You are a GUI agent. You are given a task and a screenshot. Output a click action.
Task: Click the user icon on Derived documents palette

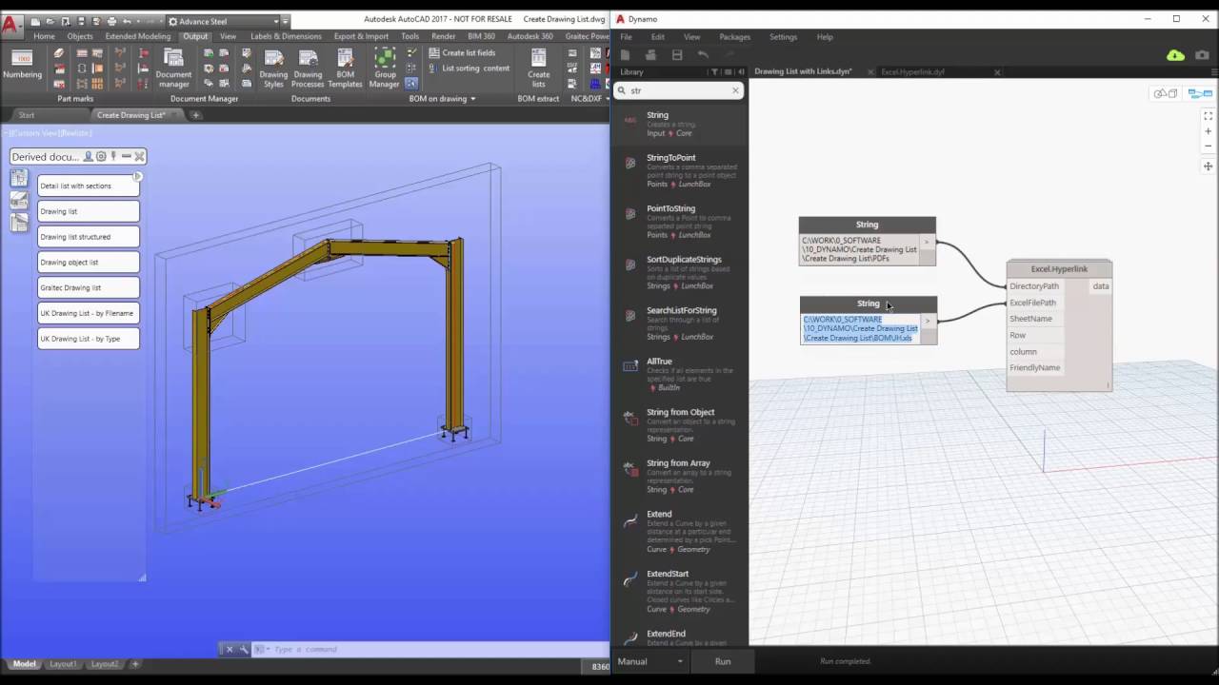[x=89, y=156]
